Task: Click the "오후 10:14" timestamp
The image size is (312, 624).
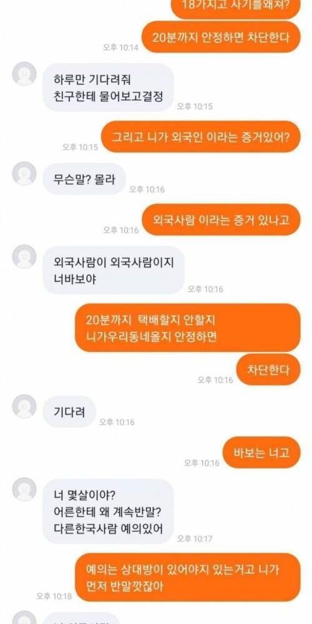Action: click(x=120, y=47)
